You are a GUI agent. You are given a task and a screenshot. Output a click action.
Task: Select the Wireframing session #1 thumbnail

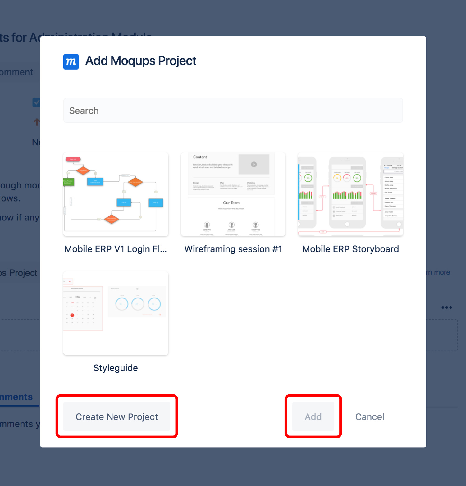233,194
